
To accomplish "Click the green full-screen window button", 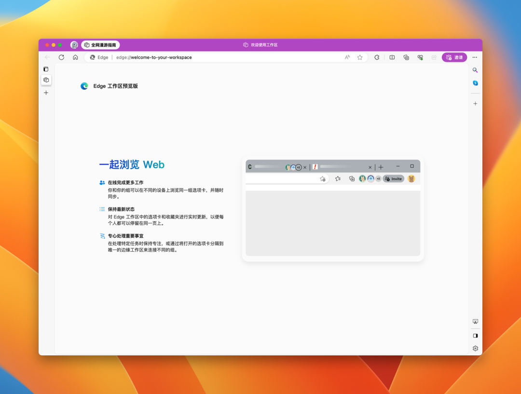I will pyautogui.click(x=60, y=45).
